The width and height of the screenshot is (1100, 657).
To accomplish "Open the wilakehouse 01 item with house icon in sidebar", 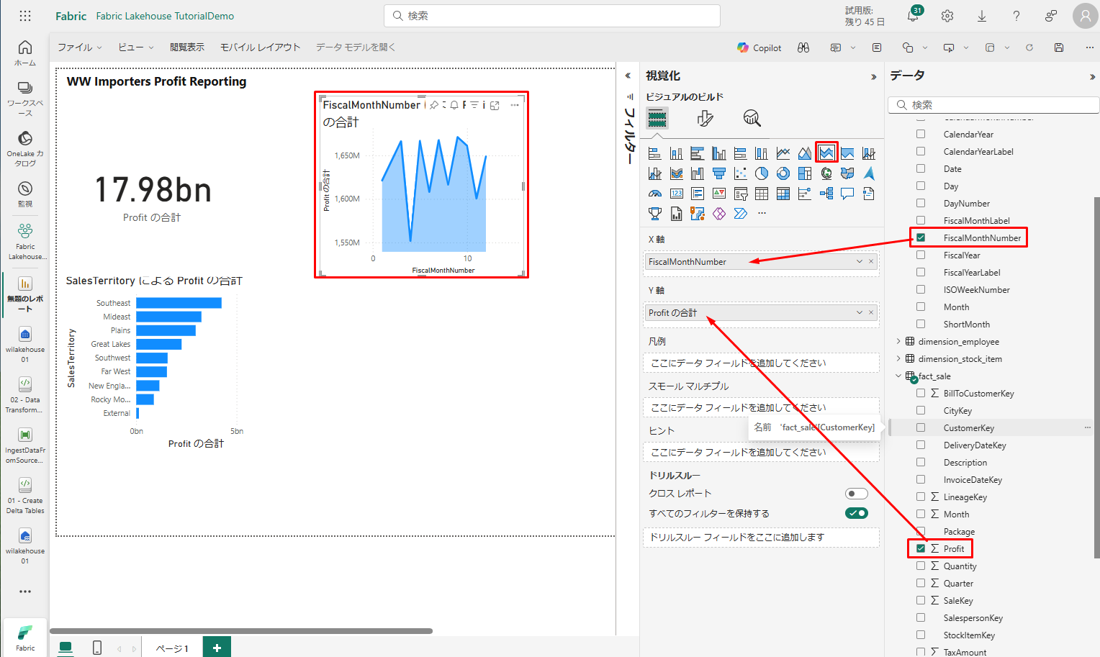I will [x=25, y=345].
